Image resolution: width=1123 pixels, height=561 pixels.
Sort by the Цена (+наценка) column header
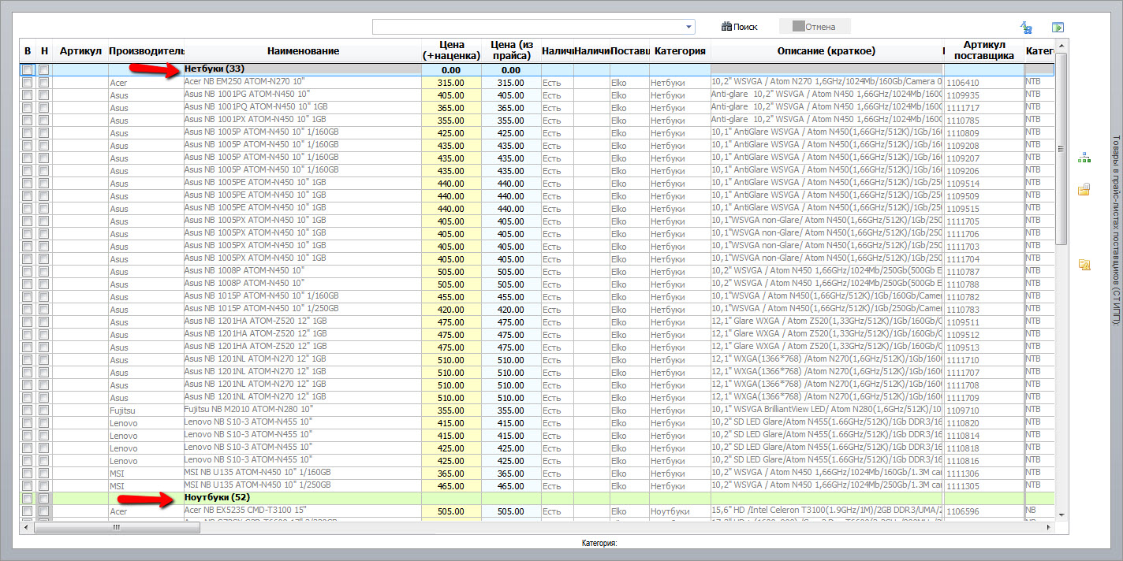tap(451, 51)
